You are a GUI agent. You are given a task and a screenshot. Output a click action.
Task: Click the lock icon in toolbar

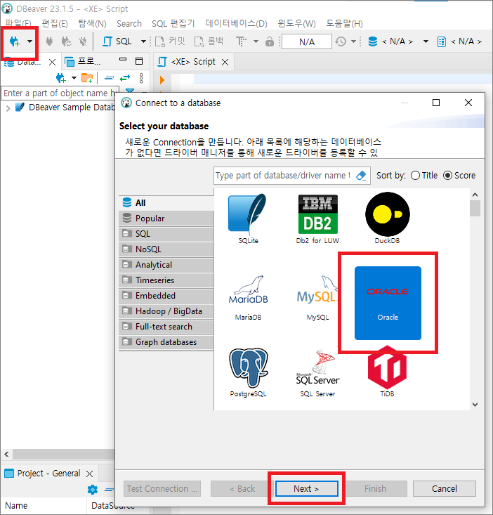click(270, 41)
